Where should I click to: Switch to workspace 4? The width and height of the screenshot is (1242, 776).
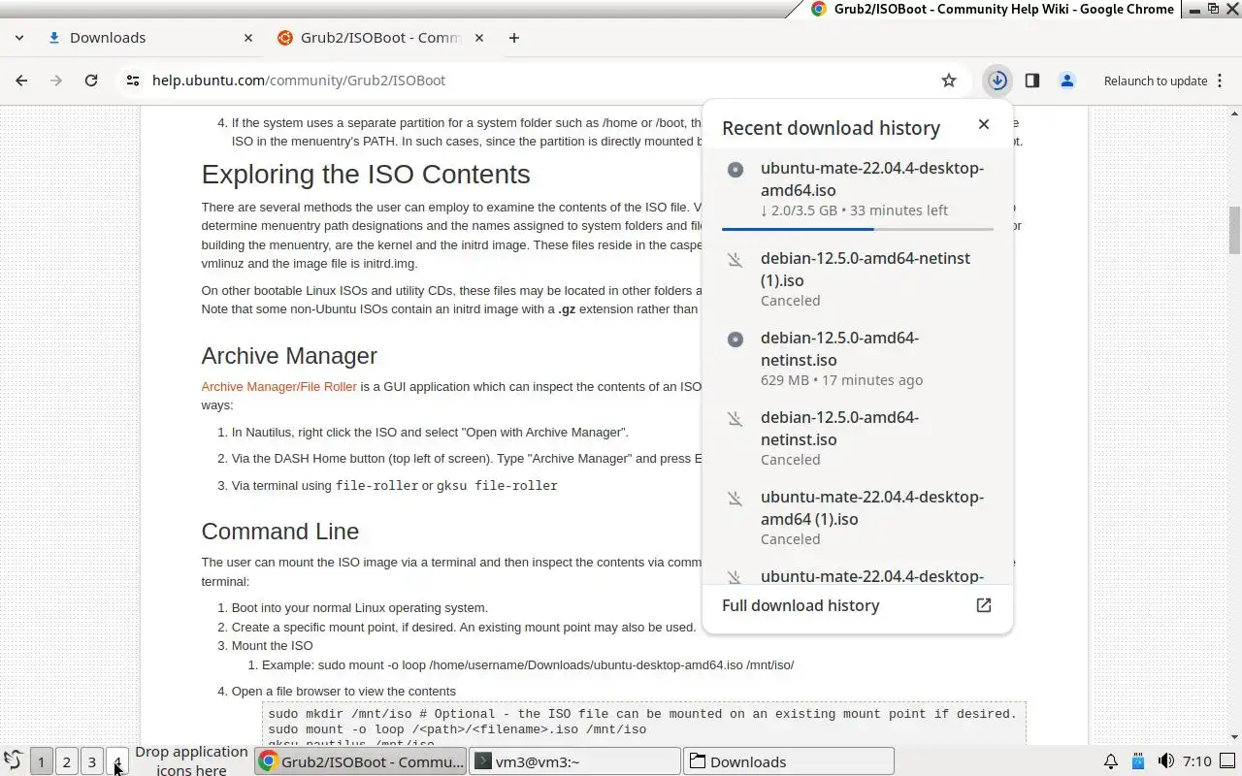point(116,761)
